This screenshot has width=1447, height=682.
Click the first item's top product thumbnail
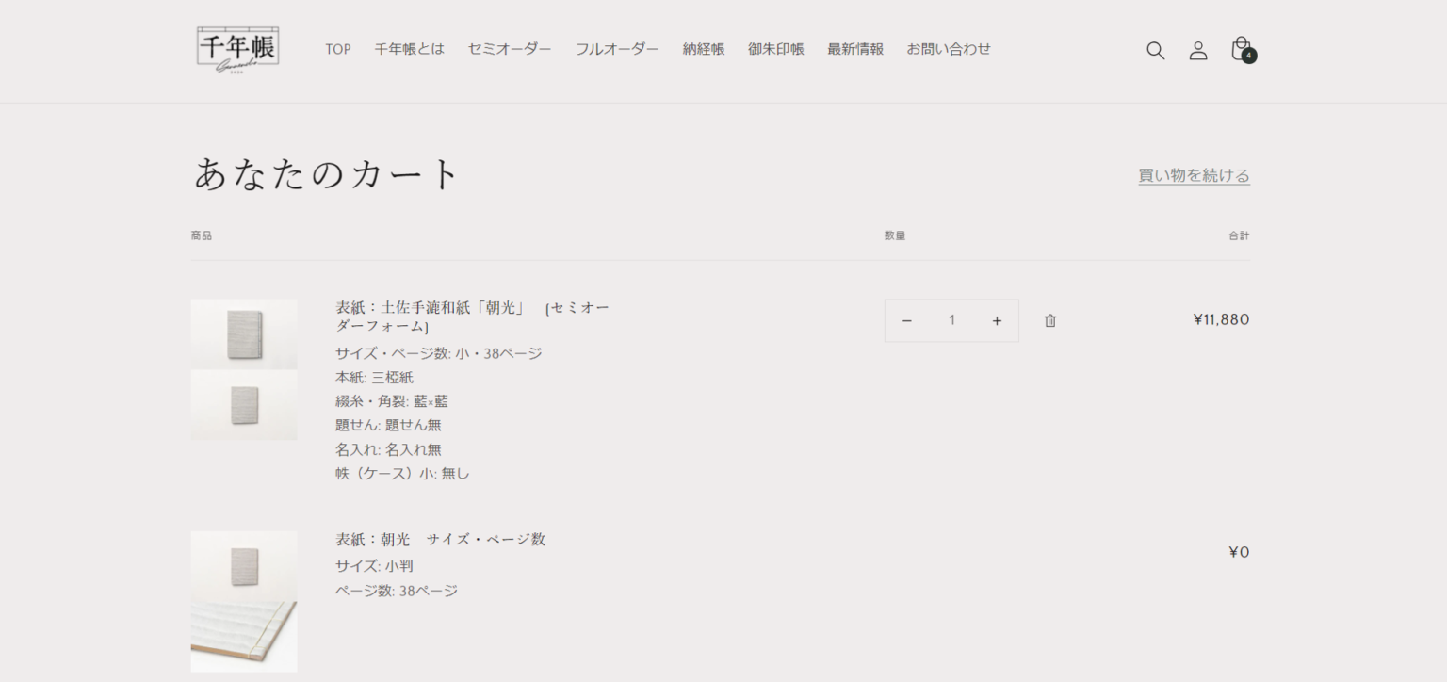pos(244,333)
